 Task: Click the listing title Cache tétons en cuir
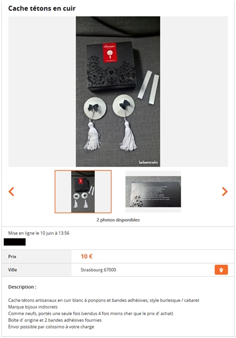[42, 8]
